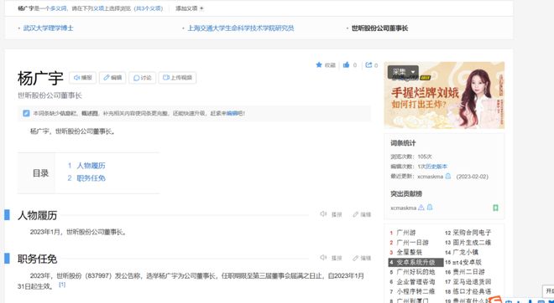
Task: Open the 历史版本 link
Action: pos(436,167)
